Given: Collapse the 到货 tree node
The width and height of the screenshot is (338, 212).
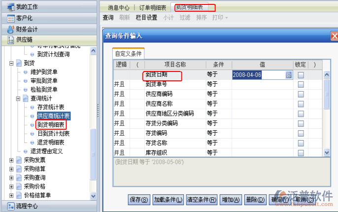Looking at the screenshot, I should click(x=12, y=63).
